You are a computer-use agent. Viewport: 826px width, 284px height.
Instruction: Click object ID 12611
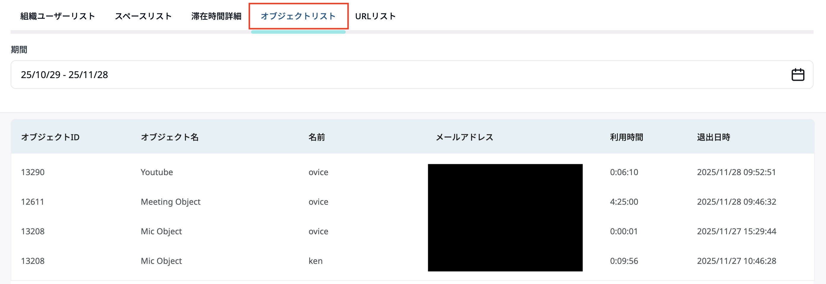(32, 202)
